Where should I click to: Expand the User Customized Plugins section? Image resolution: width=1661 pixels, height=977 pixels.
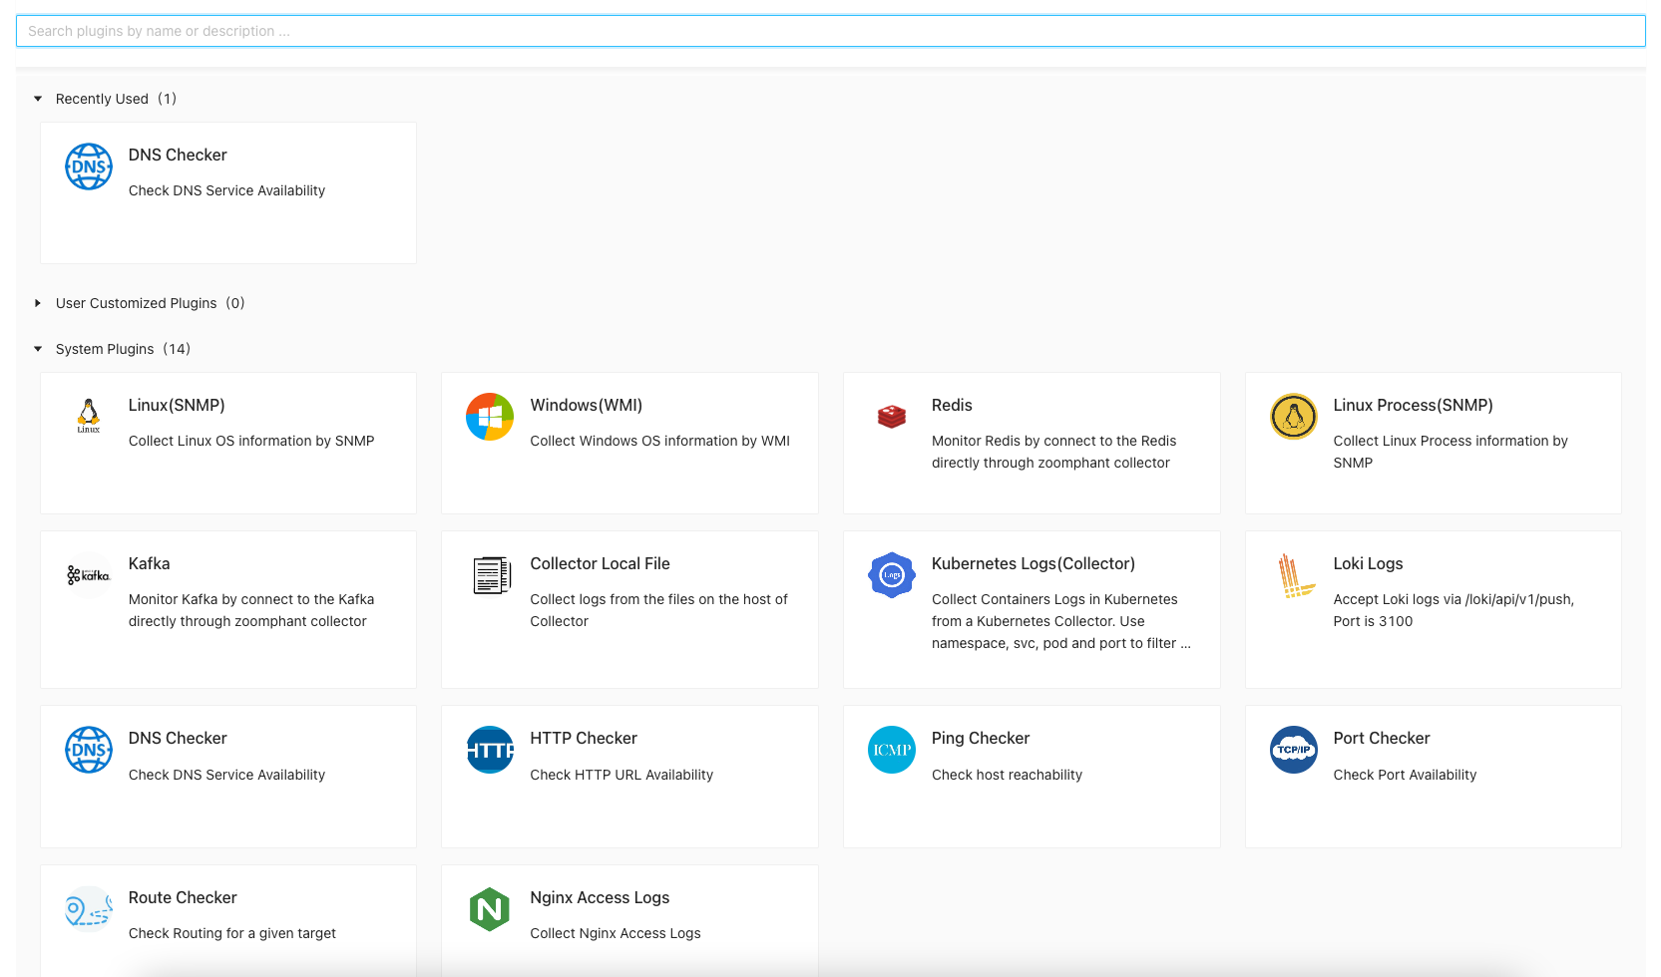(38, 303)
